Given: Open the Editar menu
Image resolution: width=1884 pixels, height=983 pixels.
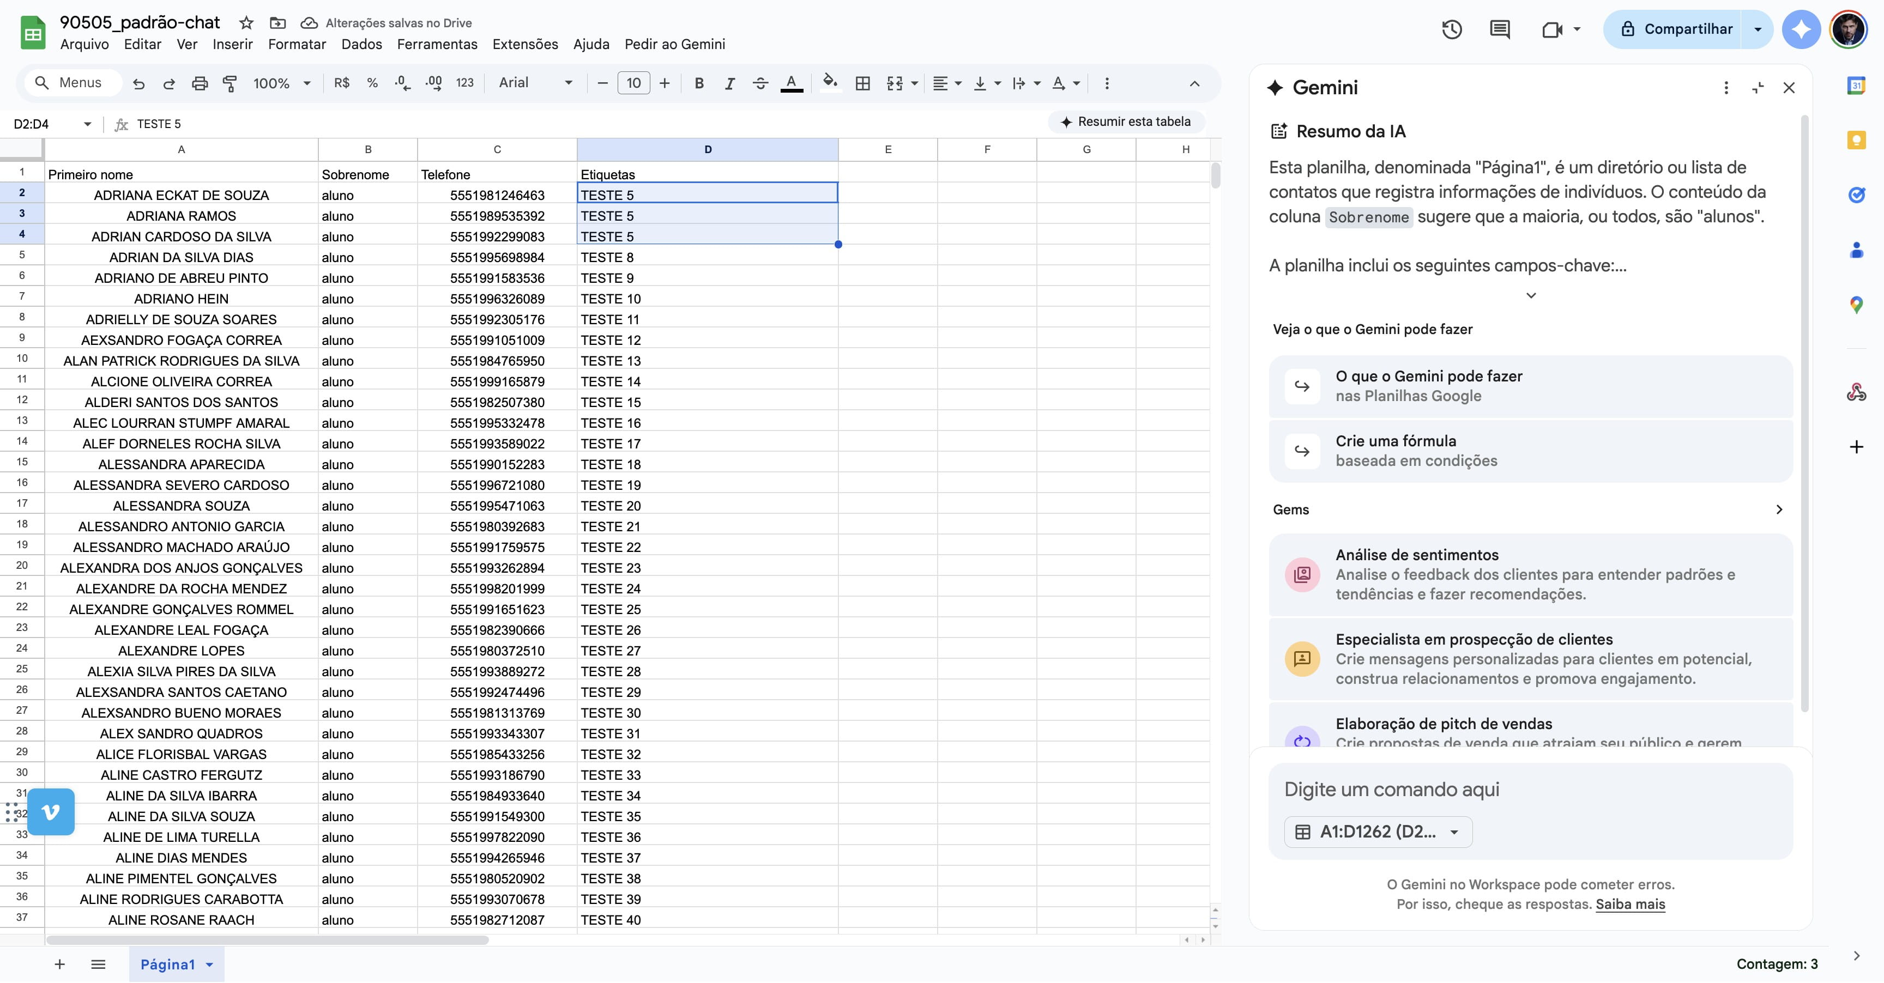Looking at the screenshot, I should pyautogui.click(x=143, y=44).
